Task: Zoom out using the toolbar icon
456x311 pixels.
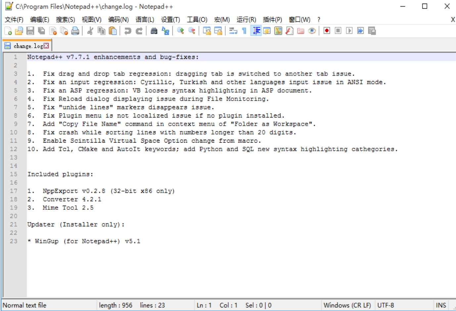Action: [x=192, y=31]
